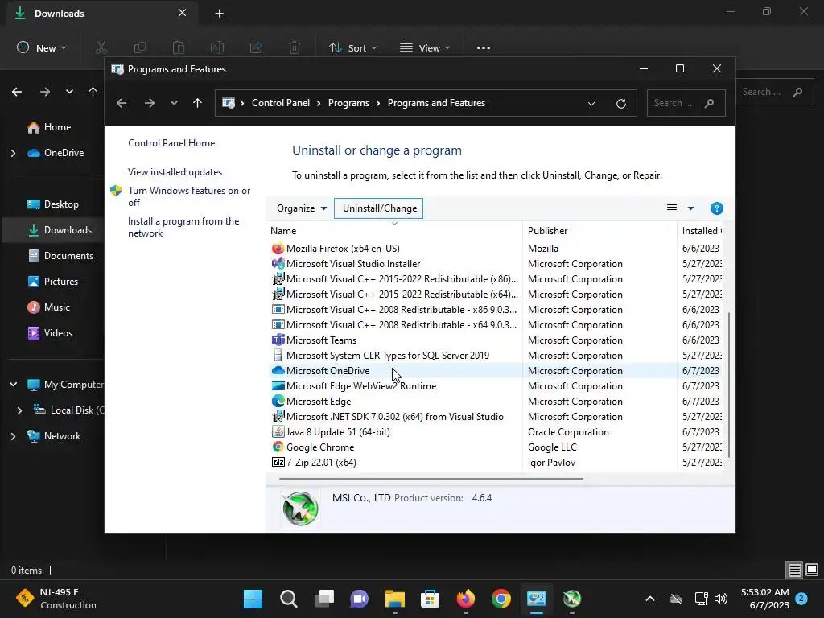Click the change view list icon
This screenshot has width=824, height=618.
point(672,208)
